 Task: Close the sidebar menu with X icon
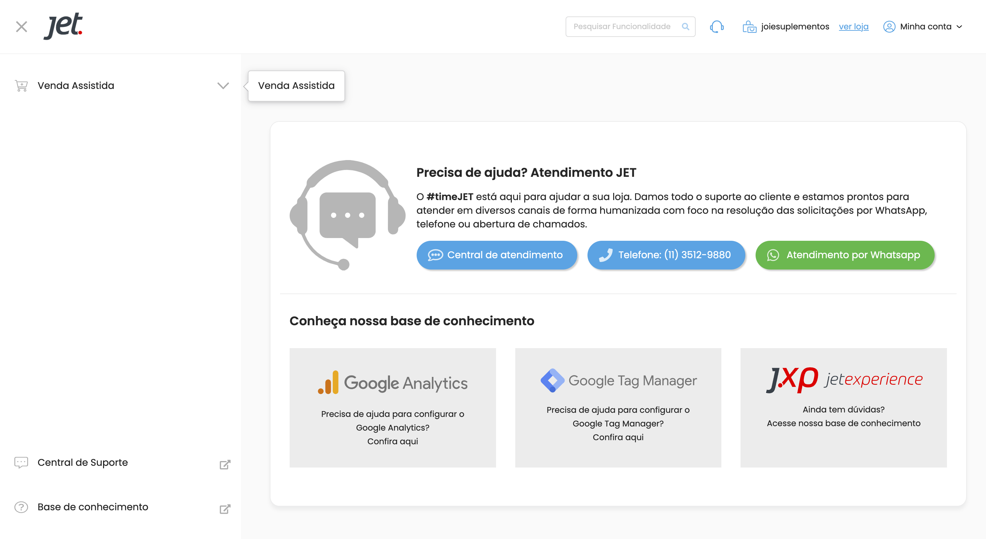pos(22,27)
